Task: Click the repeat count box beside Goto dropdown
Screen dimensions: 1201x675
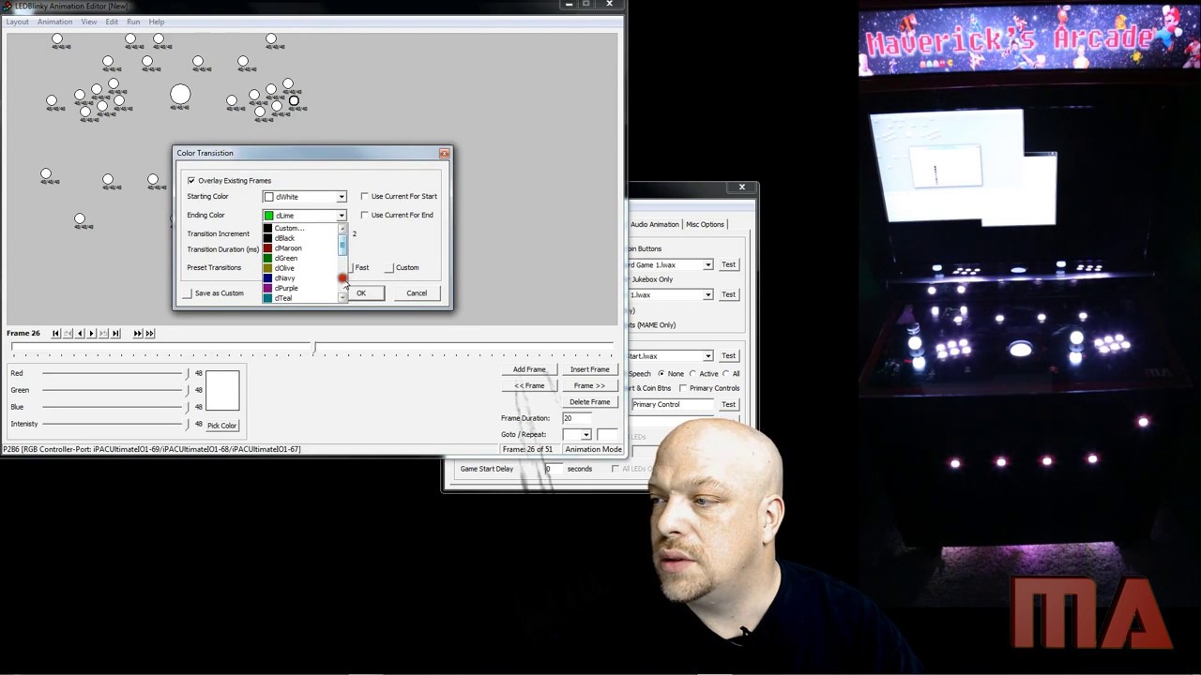Action: 607,435
